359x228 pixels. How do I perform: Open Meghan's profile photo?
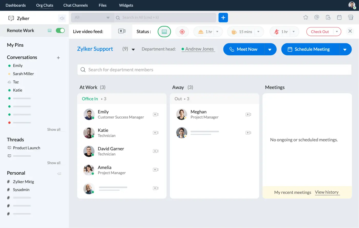point(182,114)
